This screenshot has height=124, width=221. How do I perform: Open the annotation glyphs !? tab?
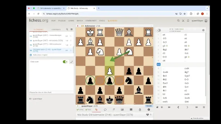click(x=114, y=110)
